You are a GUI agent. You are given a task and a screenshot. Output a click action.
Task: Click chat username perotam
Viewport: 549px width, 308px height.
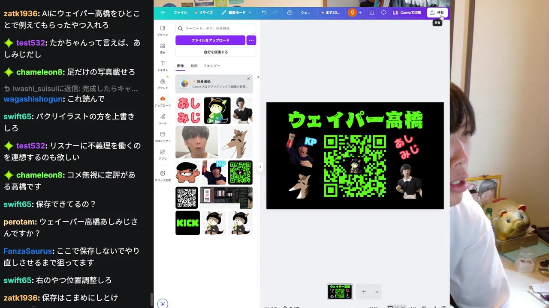pyautogui.click(x=19, y=222)
